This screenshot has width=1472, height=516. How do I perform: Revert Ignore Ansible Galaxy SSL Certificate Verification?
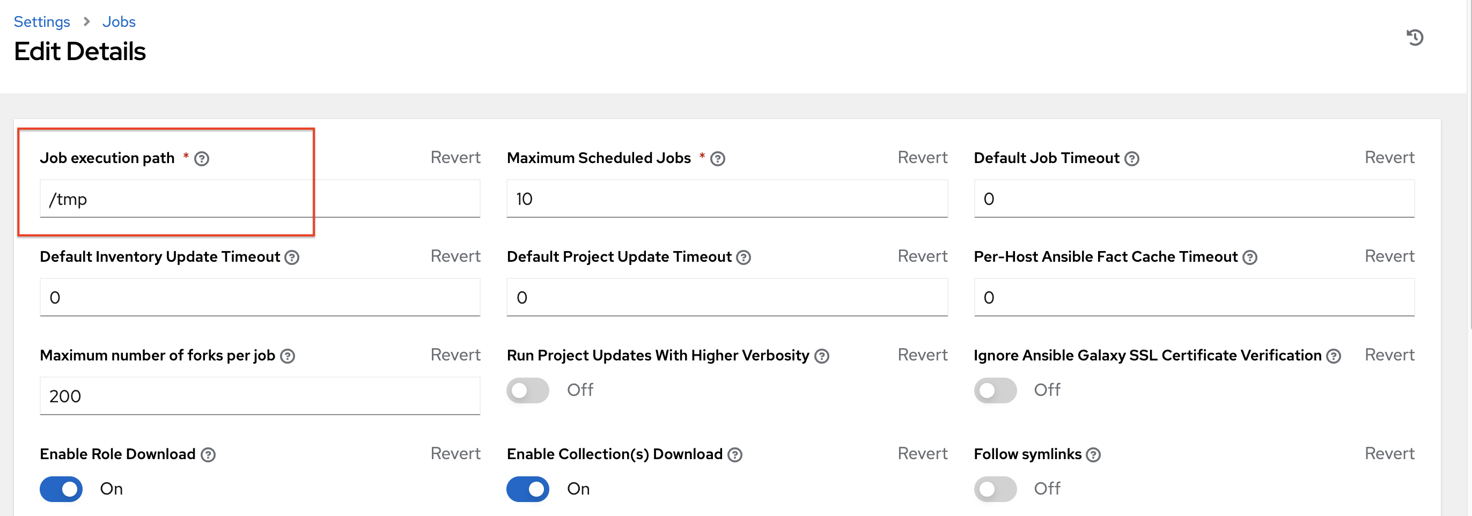tap(1389, 356)
